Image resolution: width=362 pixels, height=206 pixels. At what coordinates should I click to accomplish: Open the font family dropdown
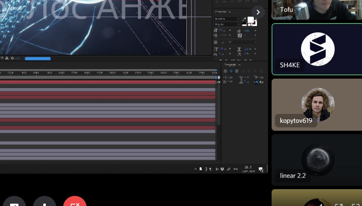click(227, 19)
